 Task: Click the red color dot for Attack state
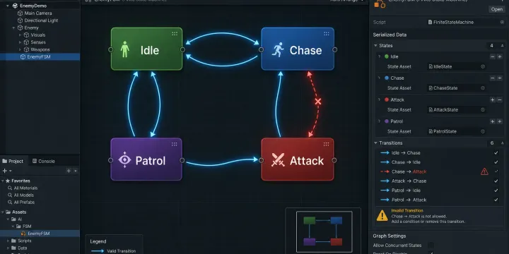pos(386,99)
